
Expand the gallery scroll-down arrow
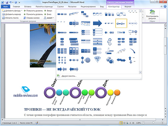[x=140, y=73]
